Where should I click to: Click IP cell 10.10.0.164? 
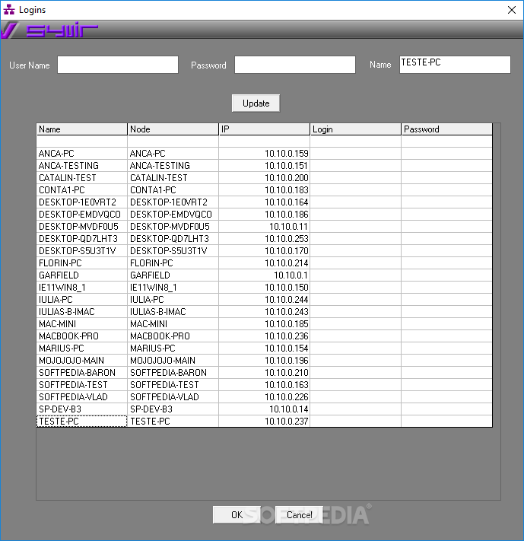tap(264, 202)
